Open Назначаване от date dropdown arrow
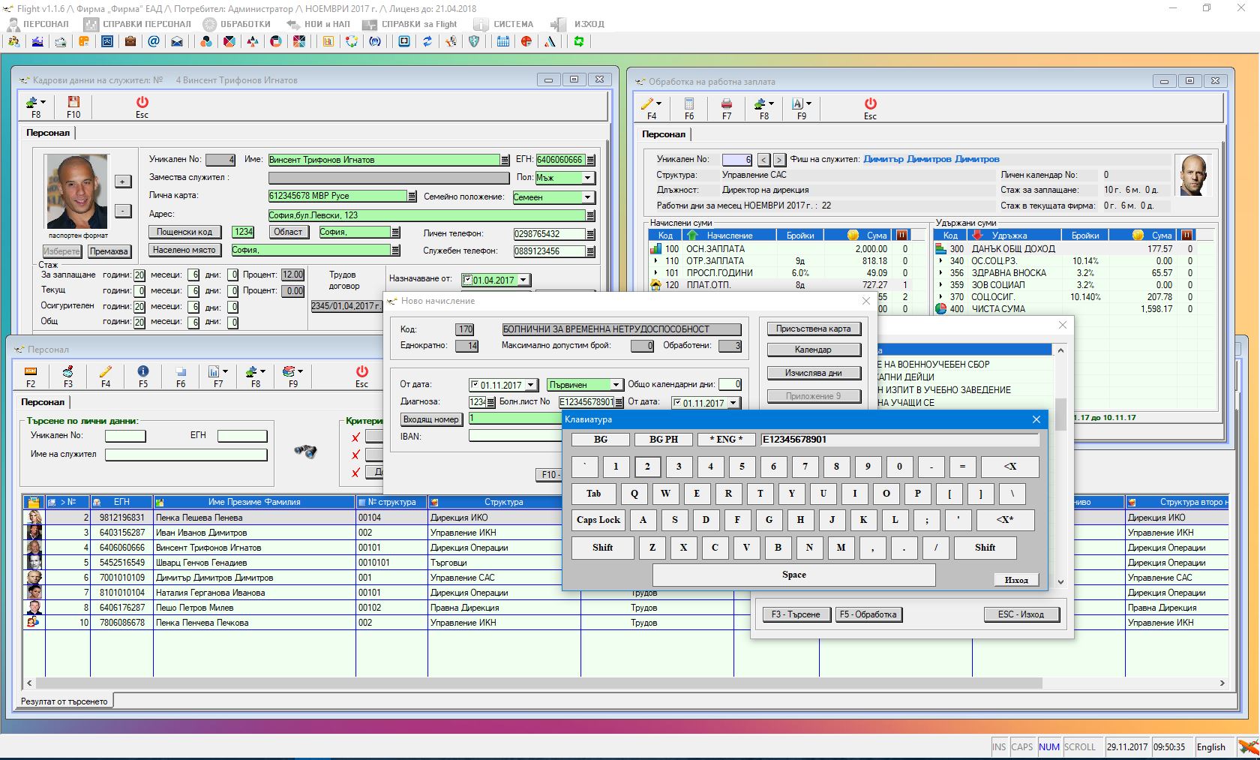This screenshot has height=760, width=1260. click(523, 280)
